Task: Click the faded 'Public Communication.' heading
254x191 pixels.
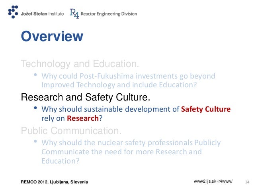Action: click(x=71, y=130)
